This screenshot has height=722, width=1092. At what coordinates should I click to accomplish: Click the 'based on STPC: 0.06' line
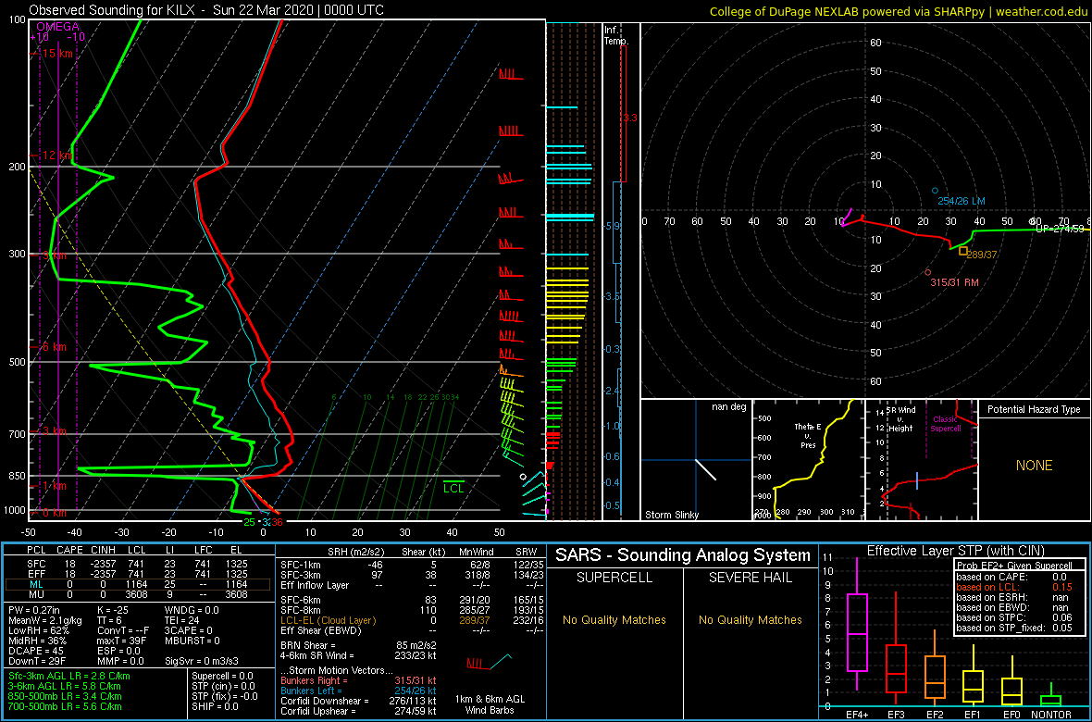[1014, 617]
